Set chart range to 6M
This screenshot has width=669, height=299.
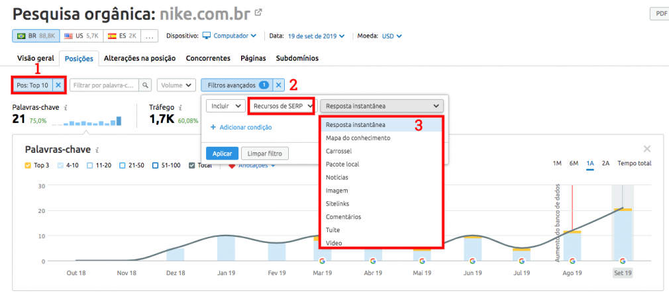(x=574, y=163)
